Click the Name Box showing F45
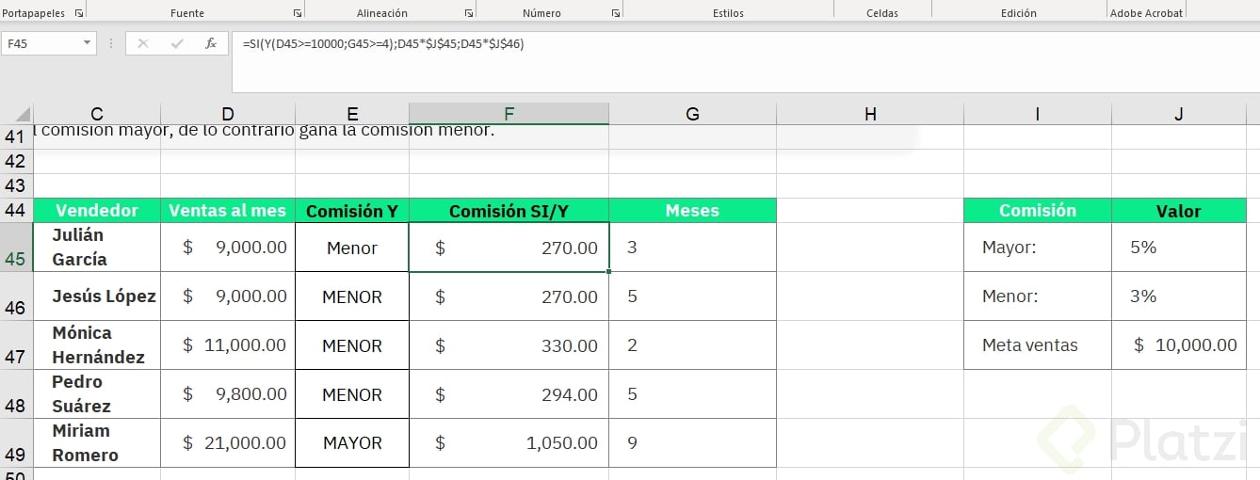The width and height of the screenshot is (1260, 480). pyautogui.click(x=42, y=43)
